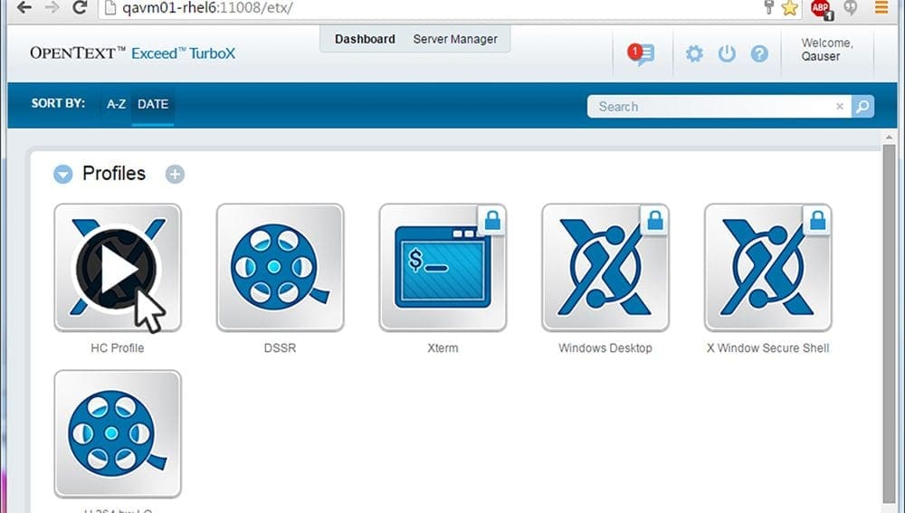The image size is (905, 513).
Task: Switch to the Dashboard tab
Action: coord(365,39)
